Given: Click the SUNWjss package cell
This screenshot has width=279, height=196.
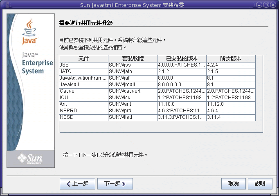Looking at the screenshot, I should (x=133, y=65).
